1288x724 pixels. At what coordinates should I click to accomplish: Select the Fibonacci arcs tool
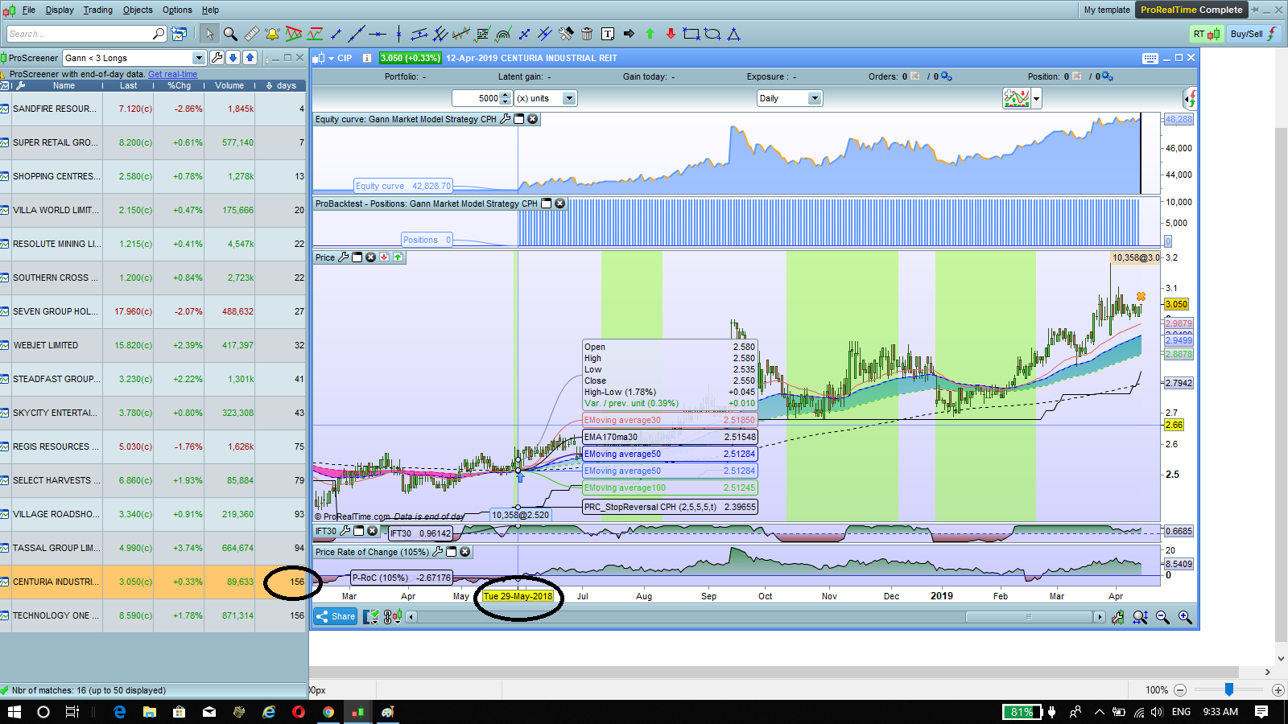pos(503,34)
